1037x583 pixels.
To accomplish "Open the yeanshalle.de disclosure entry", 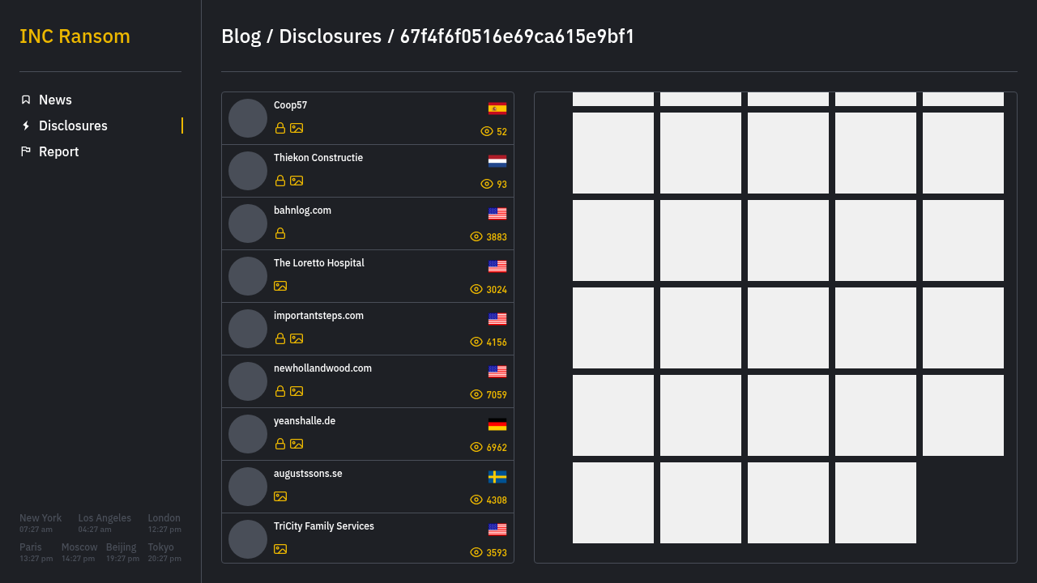I will click(368, 434).
